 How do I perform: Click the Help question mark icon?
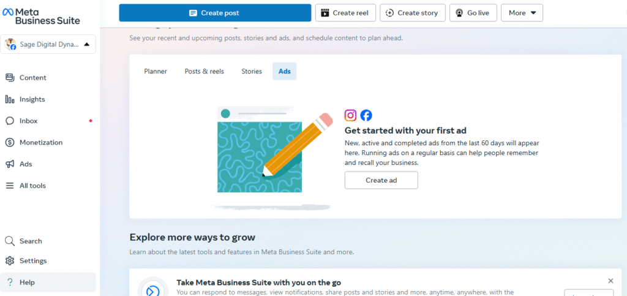point(10,283)
